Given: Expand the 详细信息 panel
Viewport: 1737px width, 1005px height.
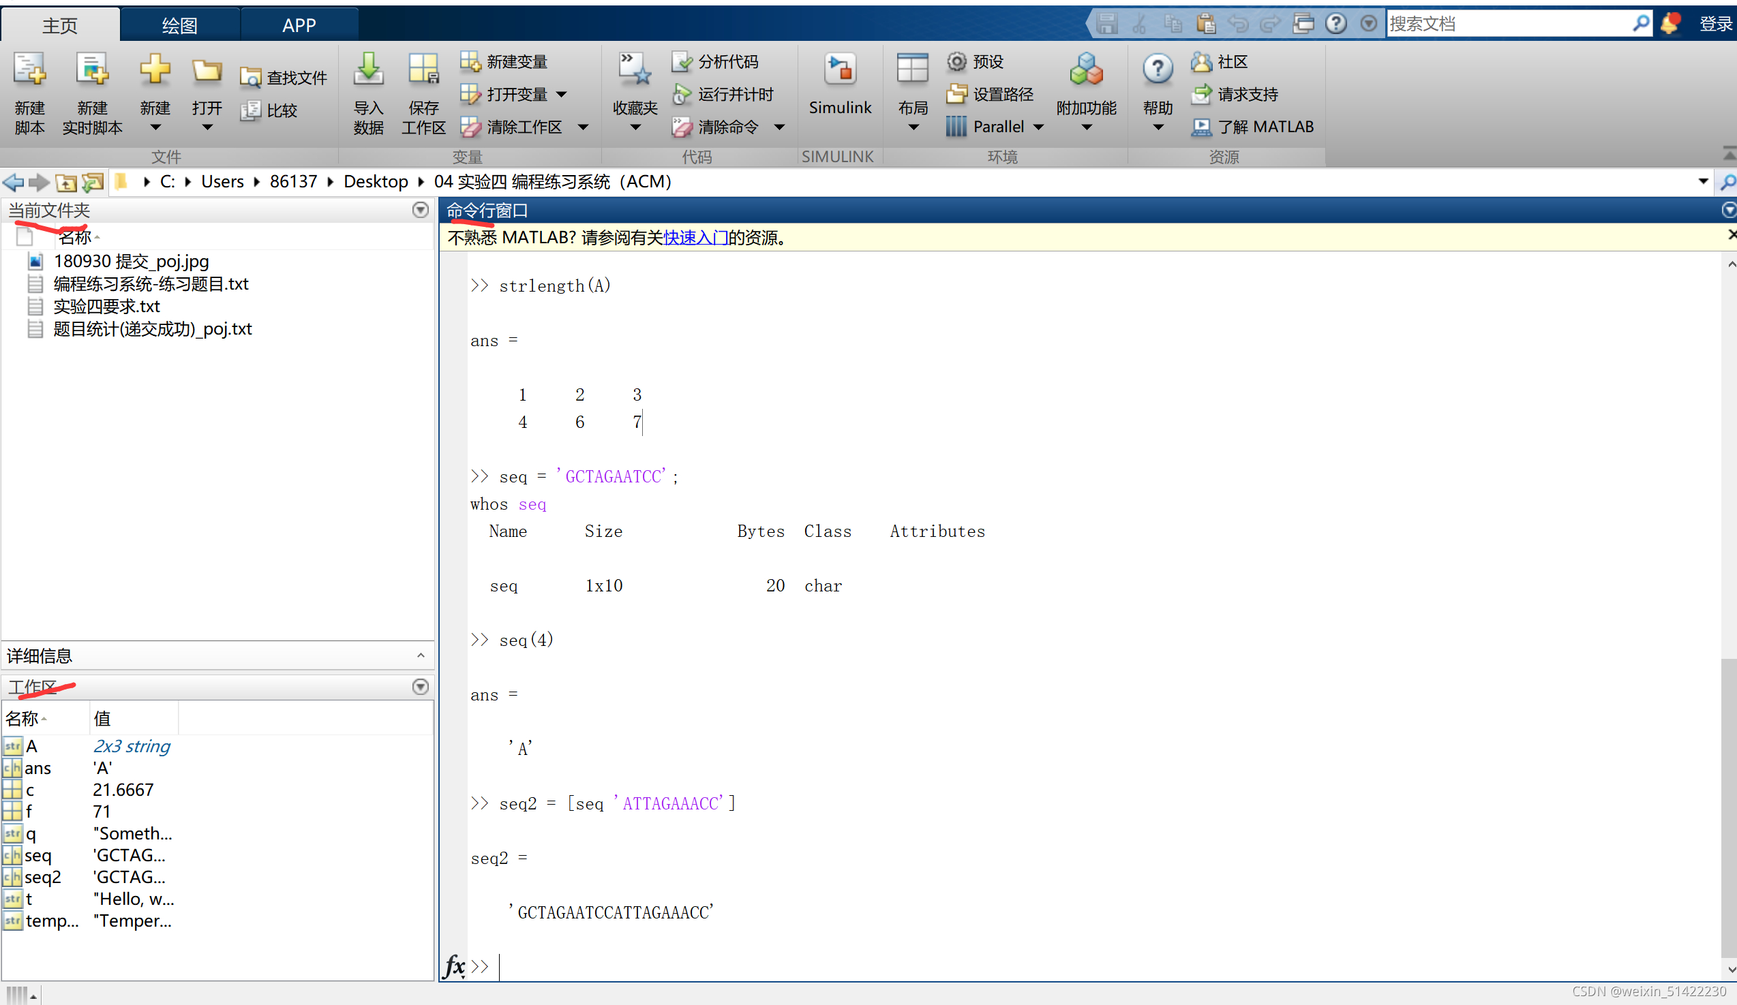Looking at the screenshot, I should pos(421,655).
